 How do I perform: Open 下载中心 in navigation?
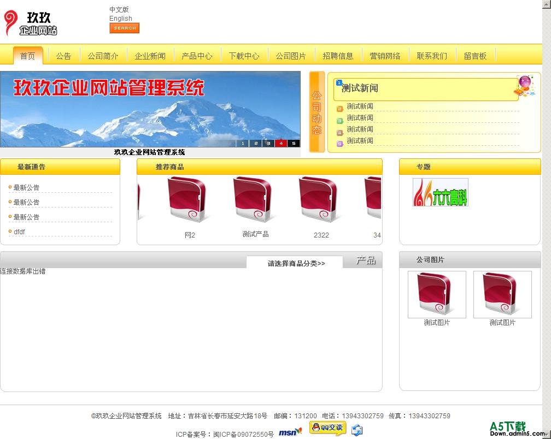pos(244,56)
